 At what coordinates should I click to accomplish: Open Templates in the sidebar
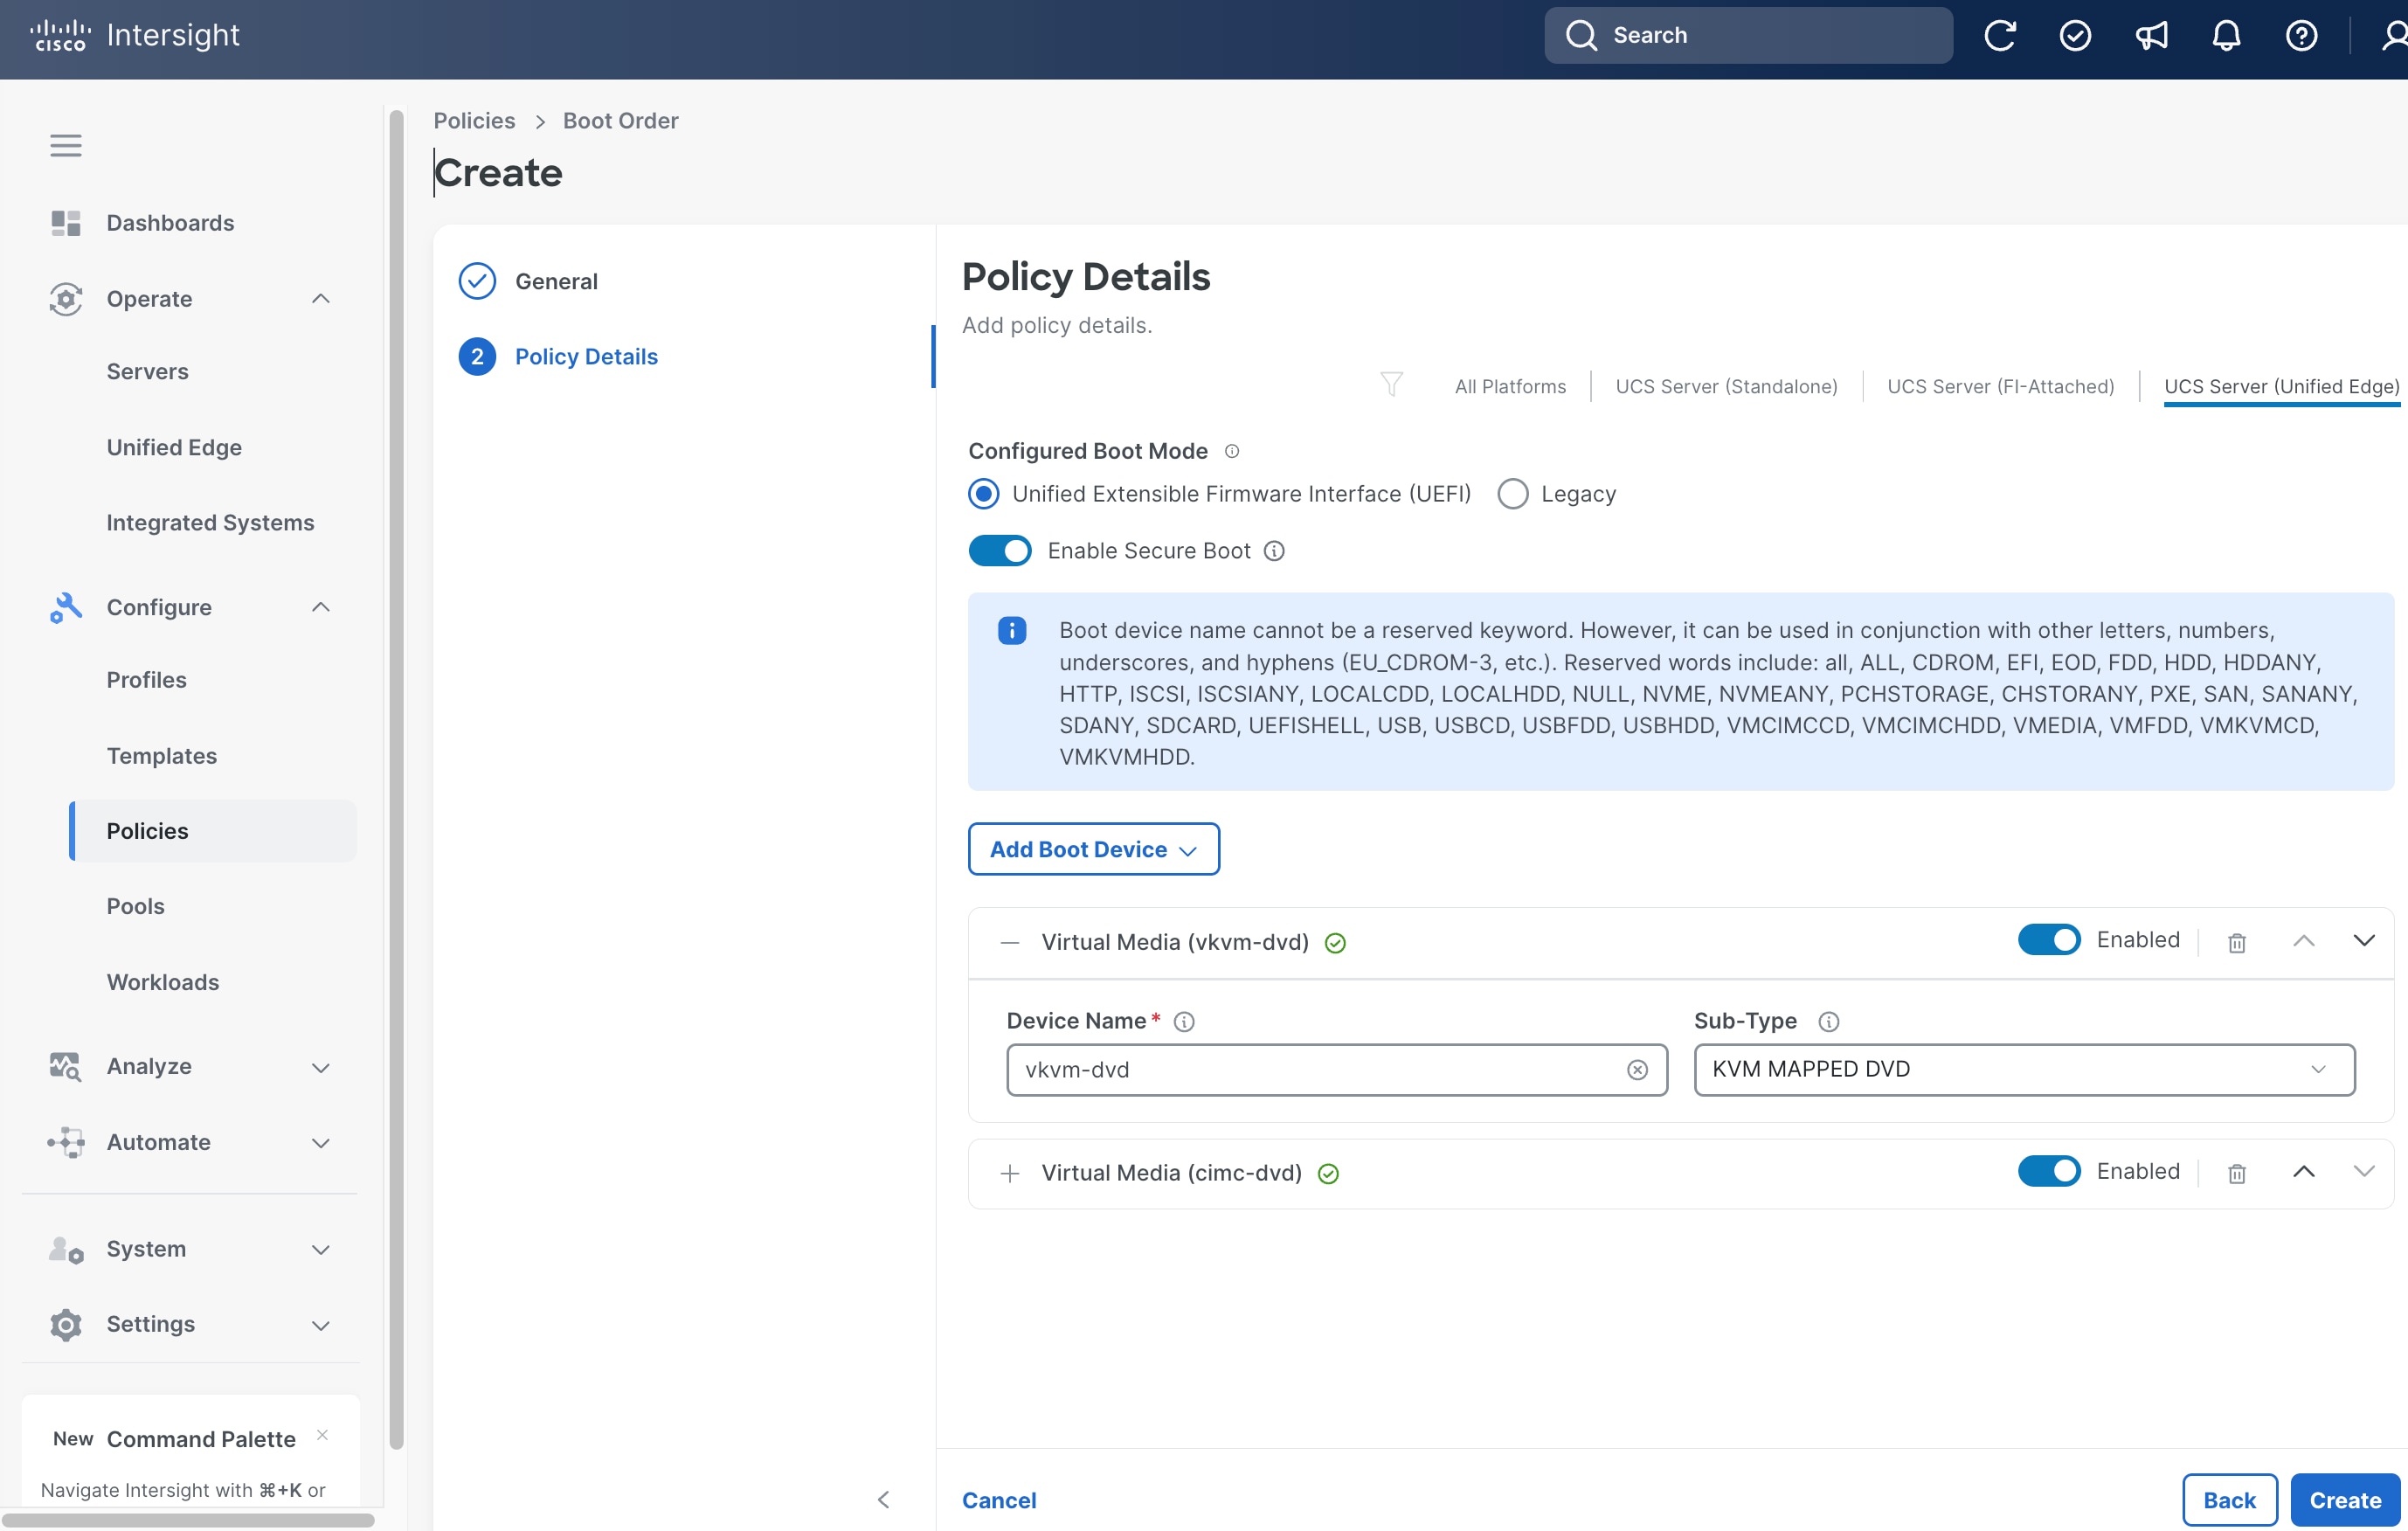click(x=161, y=756)
